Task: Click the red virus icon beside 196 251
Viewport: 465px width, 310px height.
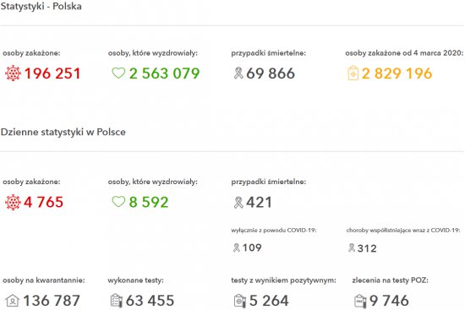Action: tap(13, 73)
